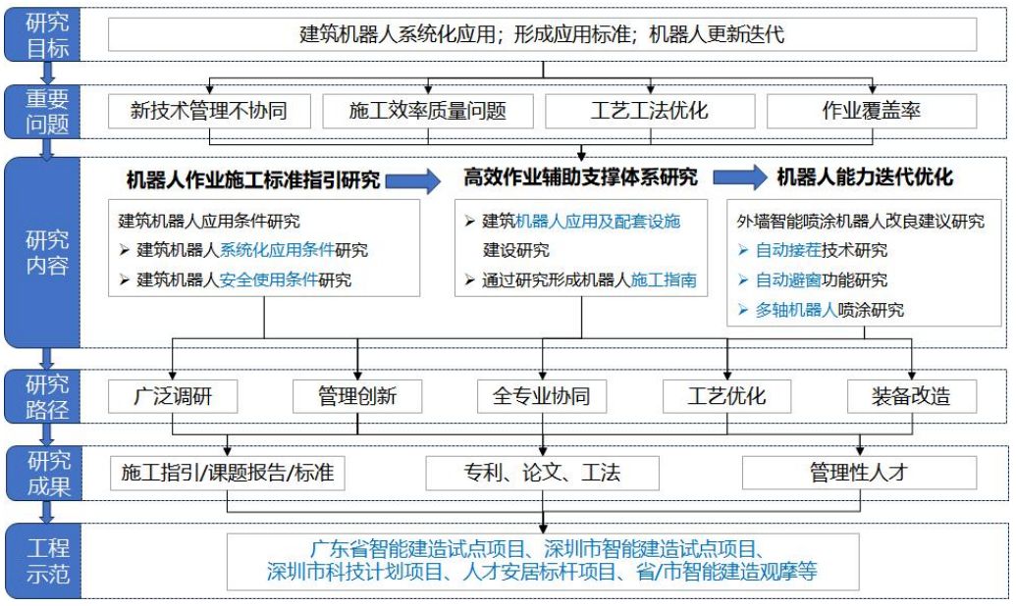1016x606 pixels.
Task: Click the 研究路径 side label
Action: 43,397
